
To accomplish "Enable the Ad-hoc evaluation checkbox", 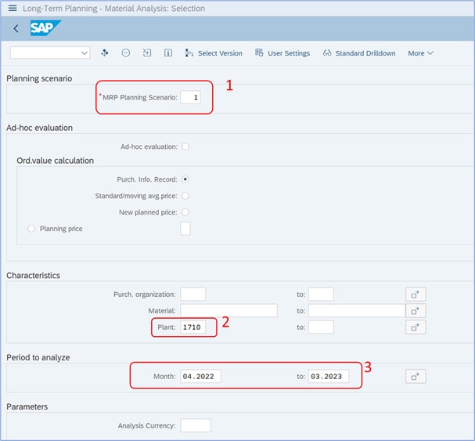I will tap(185, 146).
